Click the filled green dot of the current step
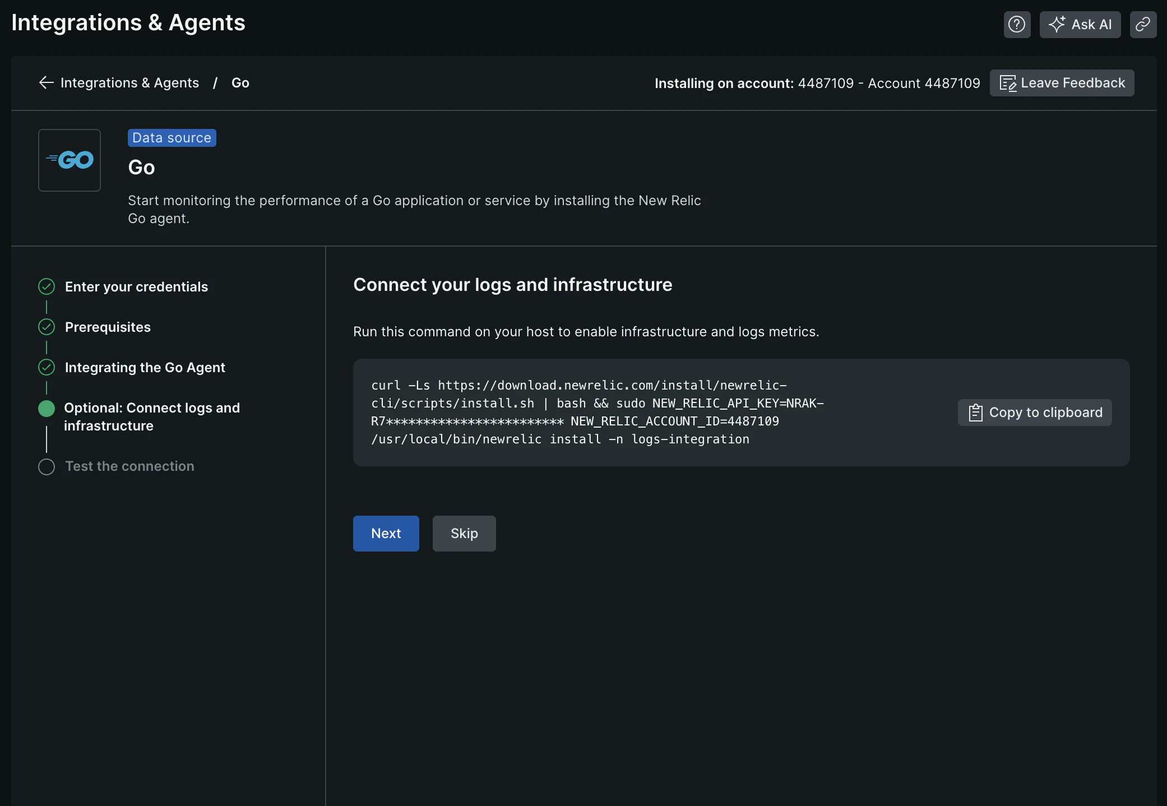Screen dimensions: 1167x806 (47, 409)
